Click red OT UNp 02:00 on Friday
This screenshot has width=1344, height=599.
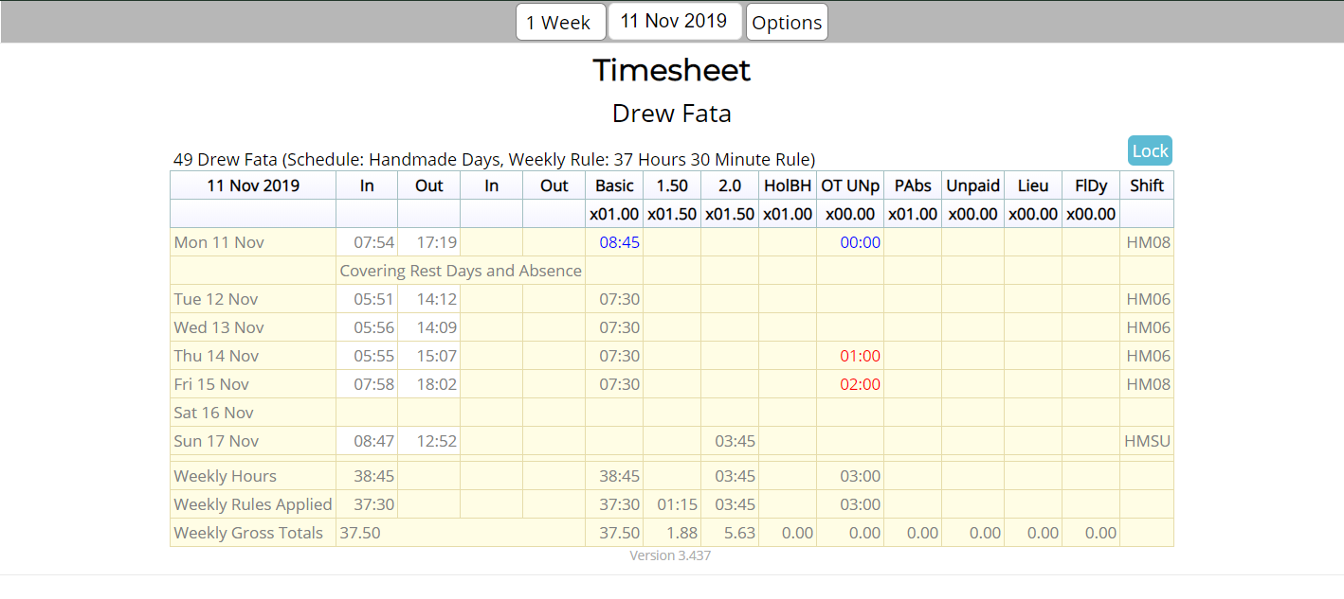coord(860,384)
